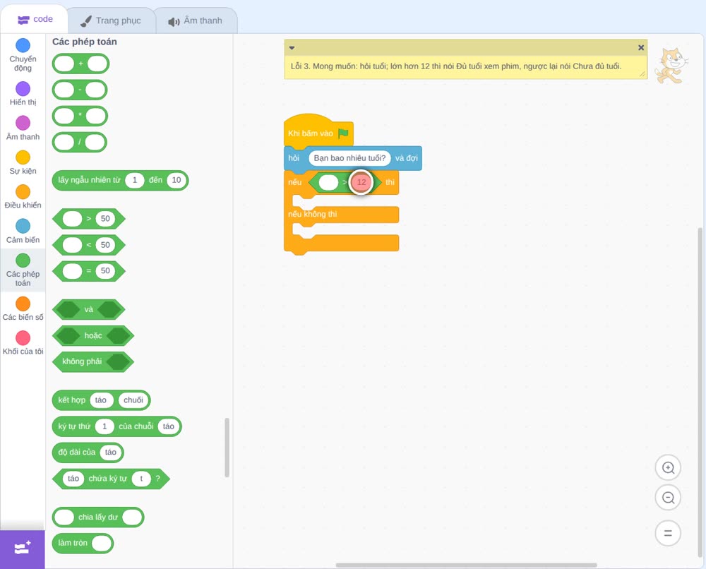Screen dimensions: 706x569
Task: Click the 'Bạn bao nhiêu tuổi?' question field
Action: pos(349,158)
